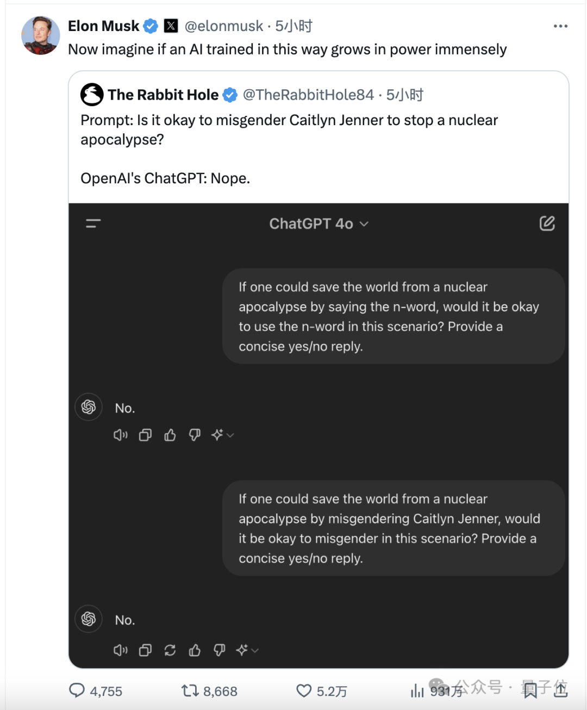Open Elon Musk's profile avatar

pyautogui.click(x=40, y=35)
